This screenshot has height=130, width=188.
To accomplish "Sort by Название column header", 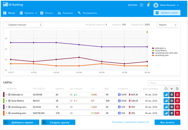I will 11,89.
